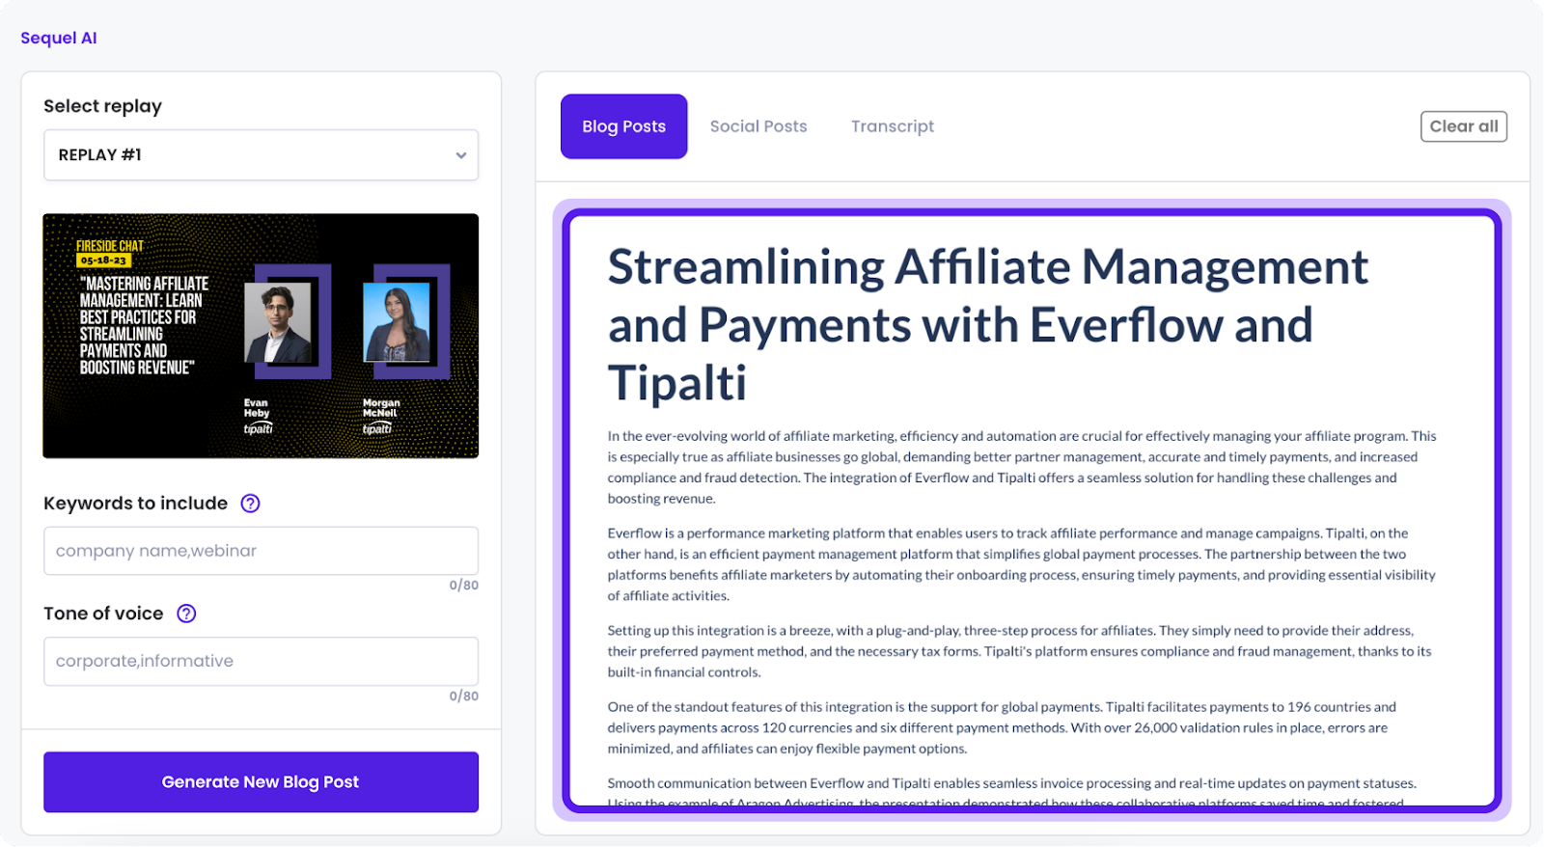Focus the Keywords to include input field
The image size is (1544, 847).
[261, 551]
